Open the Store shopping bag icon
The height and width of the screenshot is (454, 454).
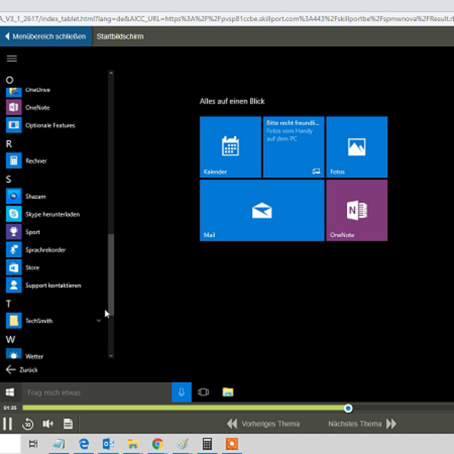pyautogui.click(x=14, y=267)
